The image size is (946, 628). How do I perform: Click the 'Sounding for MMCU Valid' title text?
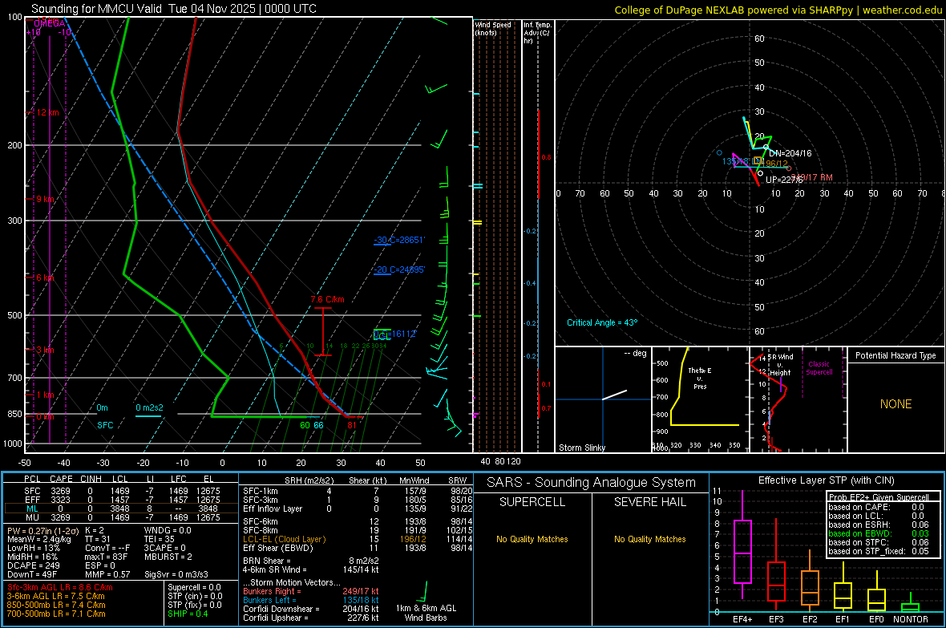tap(96, 9)
